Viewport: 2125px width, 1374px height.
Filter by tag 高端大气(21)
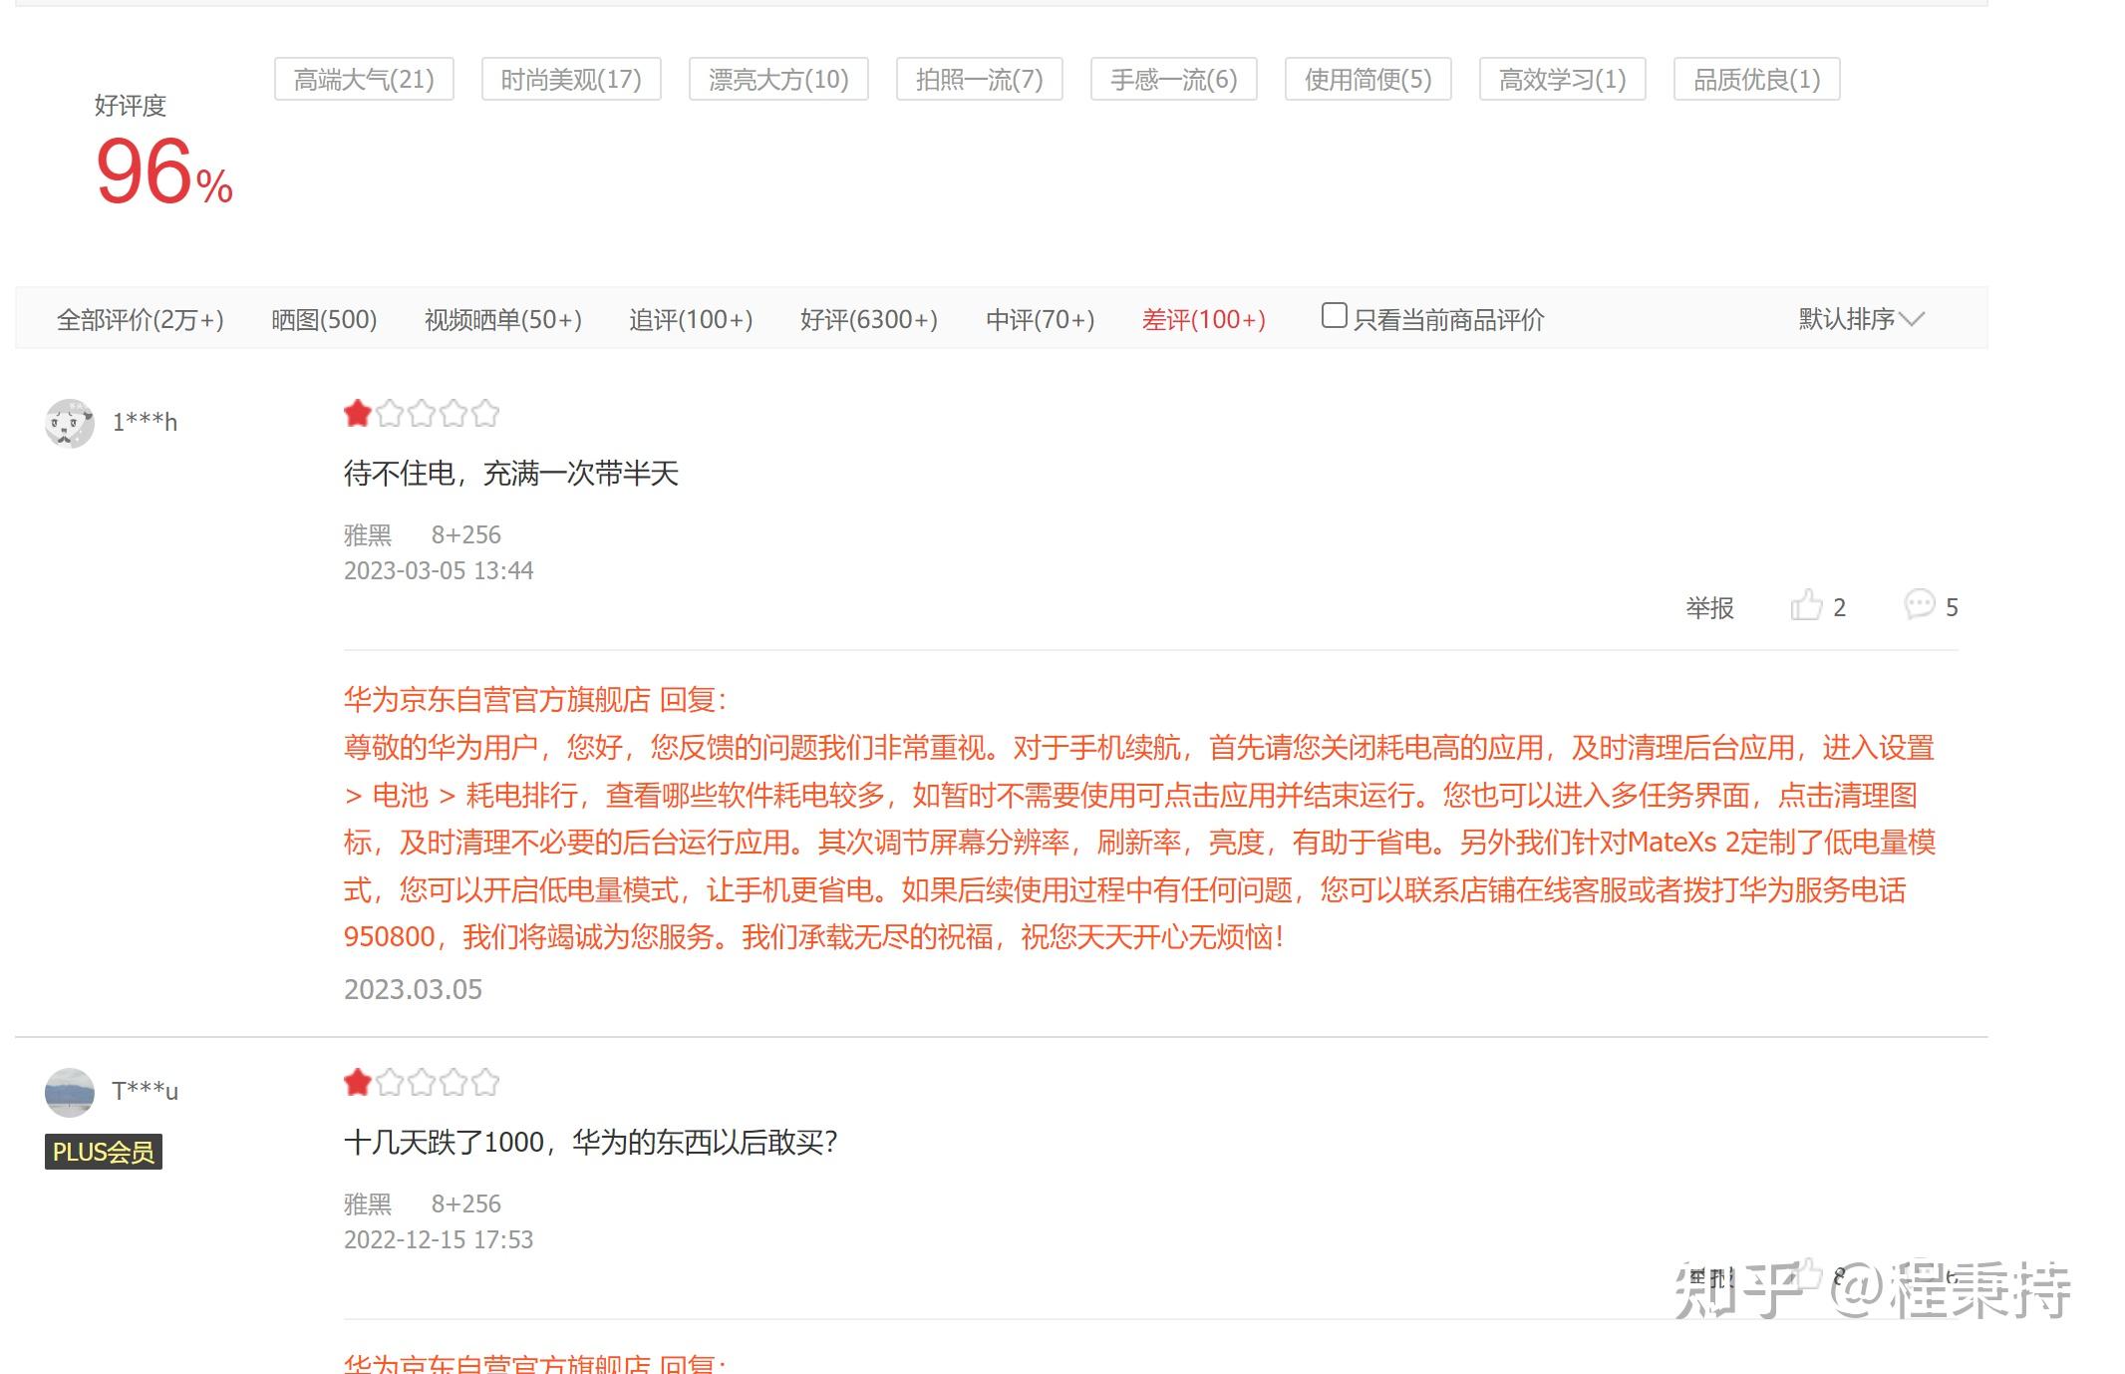[364, 79]
